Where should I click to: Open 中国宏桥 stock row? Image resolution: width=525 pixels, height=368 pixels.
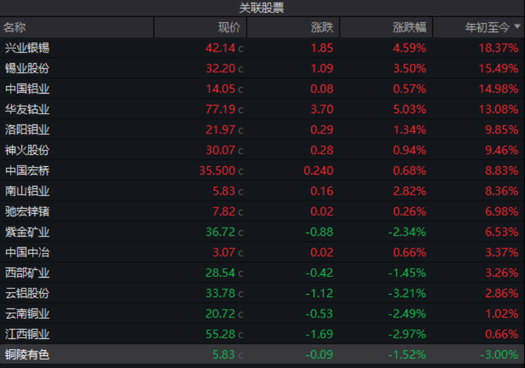point(27,171)
